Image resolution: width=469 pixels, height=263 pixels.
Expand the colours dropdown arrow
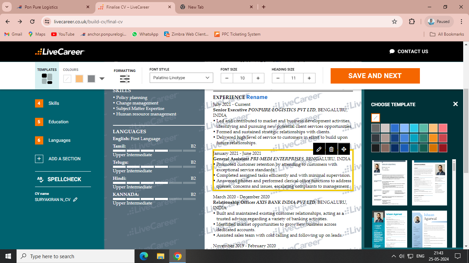point(102,79)
